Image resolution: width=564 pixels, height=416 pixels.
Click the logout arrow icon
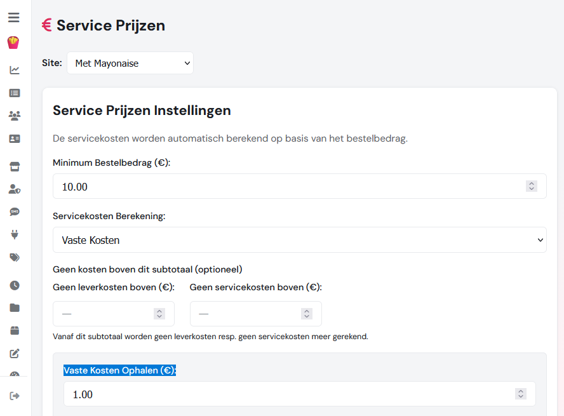14,395
